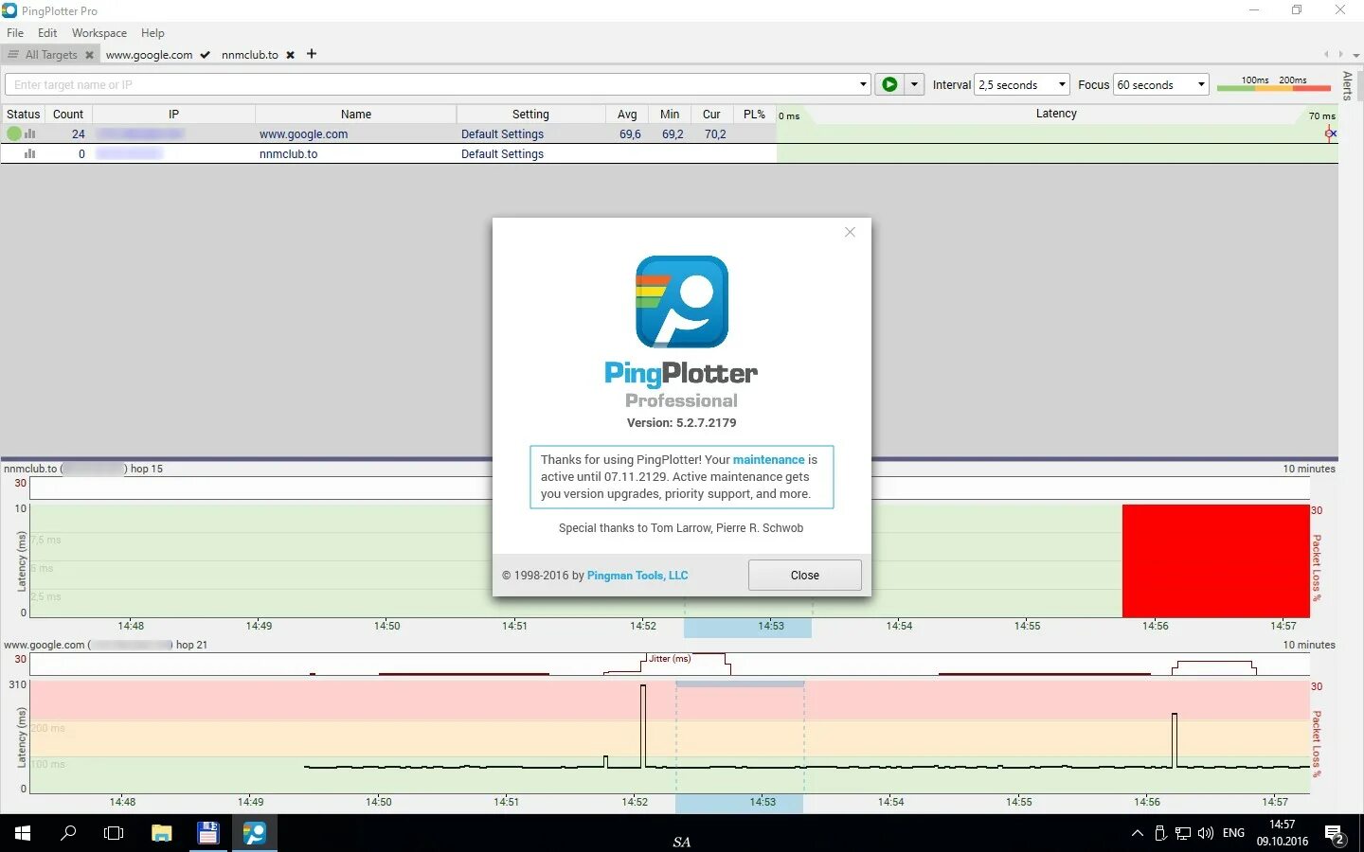Open Task View from the taskbar
The height and width of the screenshot is (852, 1364).
[114, 833]
